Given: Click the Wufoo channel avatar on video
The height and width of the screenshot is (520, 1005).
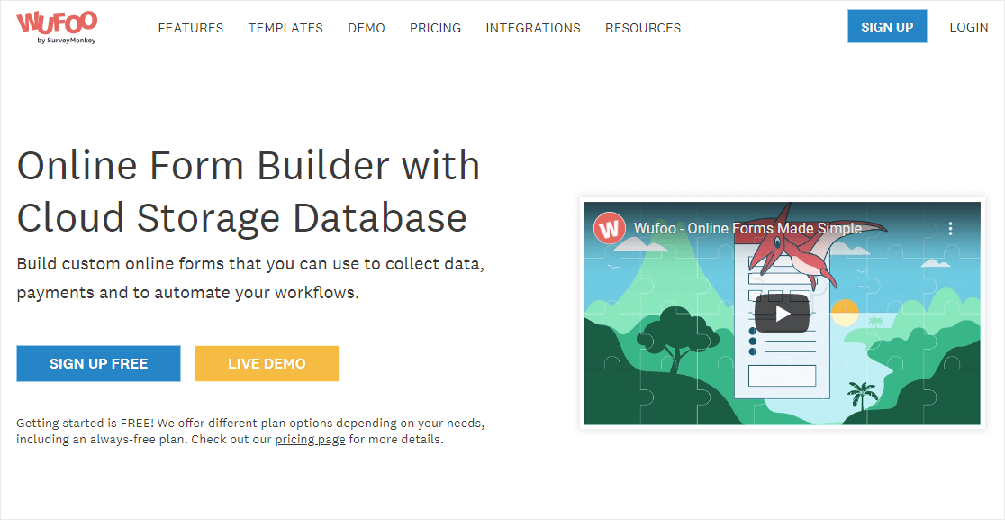Looking at the screenshot, I should 610,228.
